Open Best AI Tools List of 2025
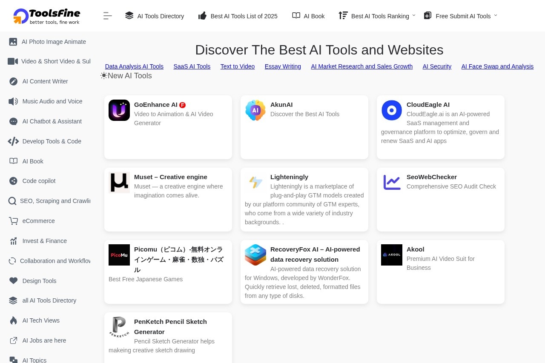This screenshot has width=545, height=363. click(238, 16)
